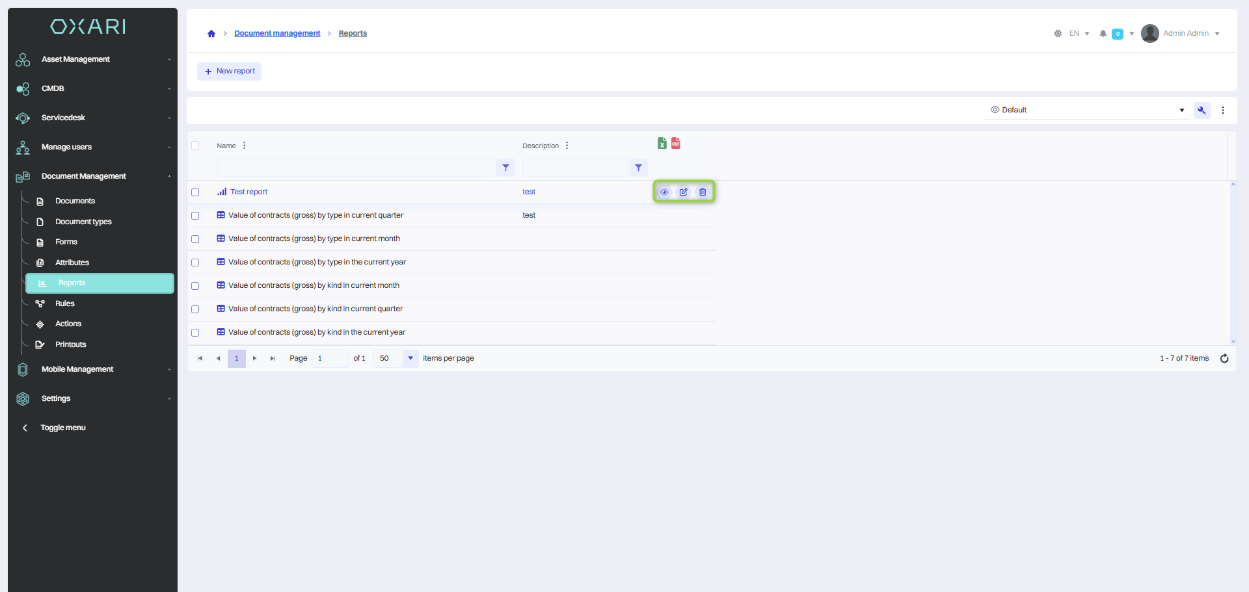Delete Test report using trash icon

(x=703, y=192)
